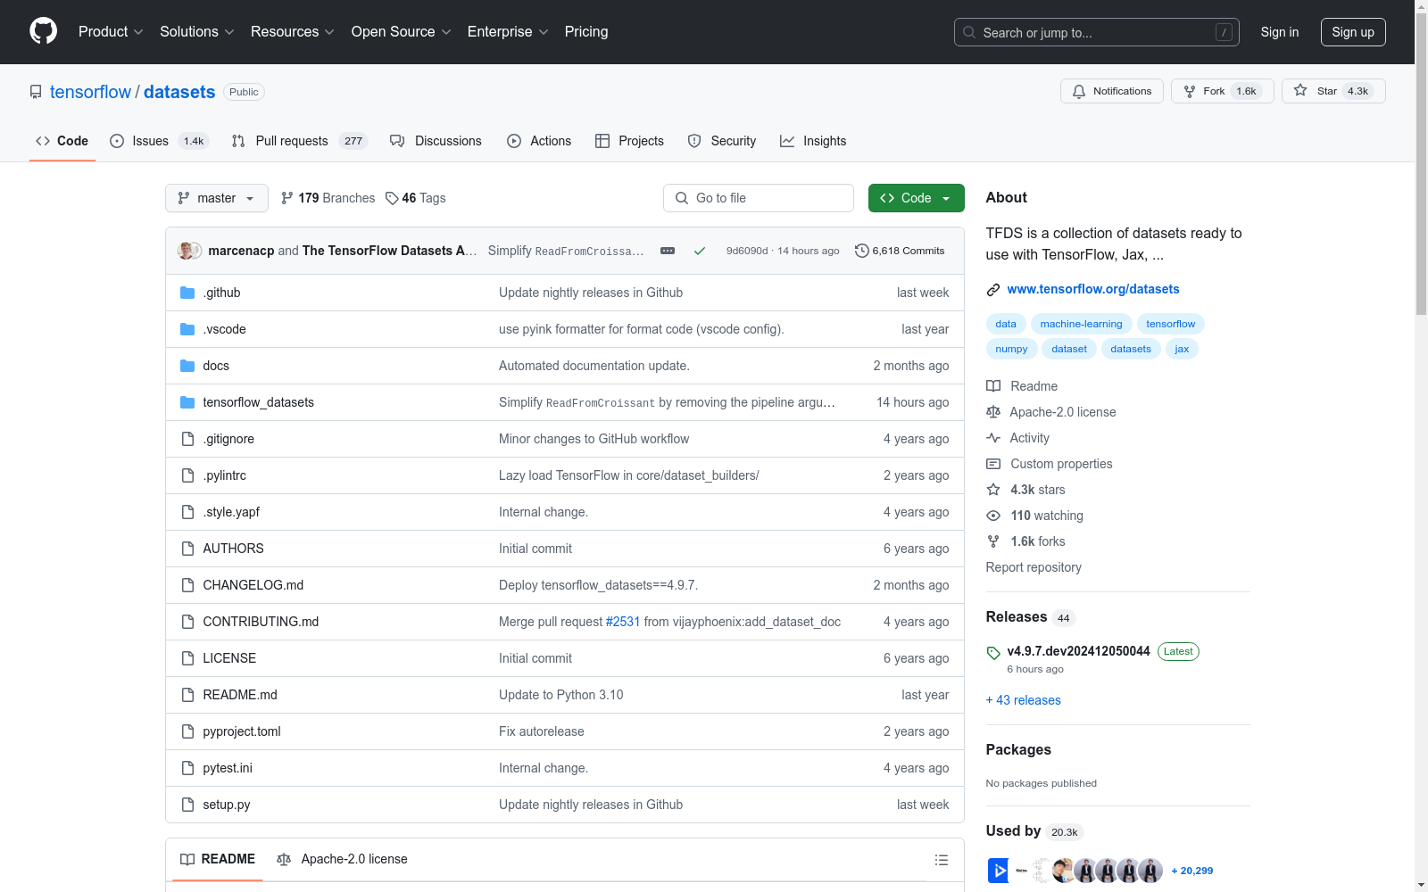Open the Security tab
1428x892 pixels.
(722, 141)
